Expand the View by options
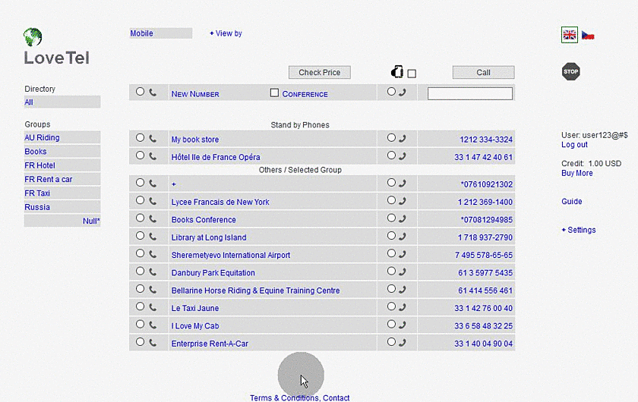 [226, 33]
